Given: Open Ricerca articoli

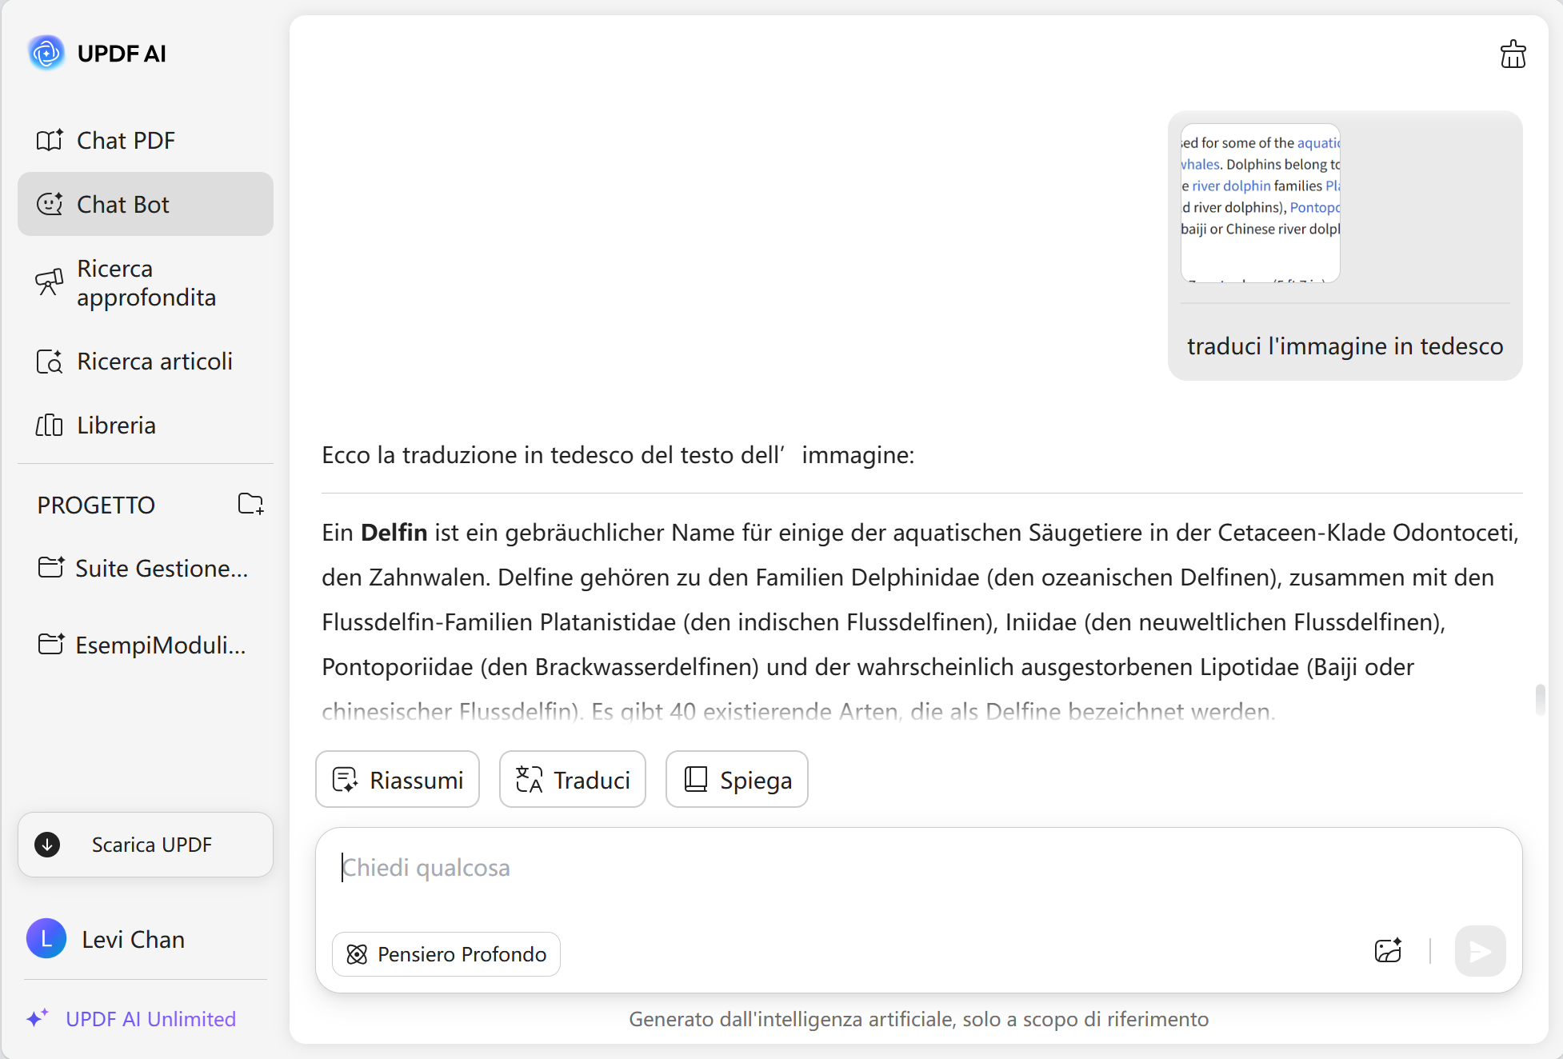Looking at the screenshot, I should coord(154,361).
